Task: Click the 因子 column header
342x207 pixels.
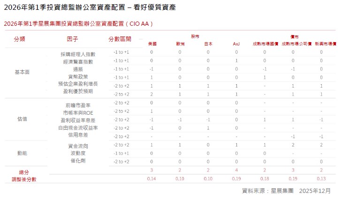Action: [x=73, y=39]
